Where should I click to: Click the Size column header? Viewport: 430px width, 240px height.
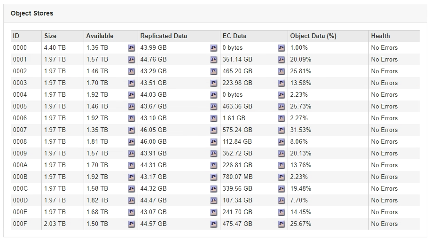(50, 36)
